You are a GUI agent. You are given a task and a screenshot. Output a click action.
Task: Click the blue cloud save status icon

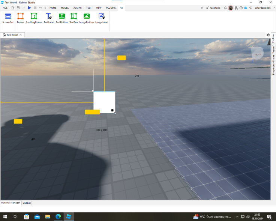(x=246, y=8)
